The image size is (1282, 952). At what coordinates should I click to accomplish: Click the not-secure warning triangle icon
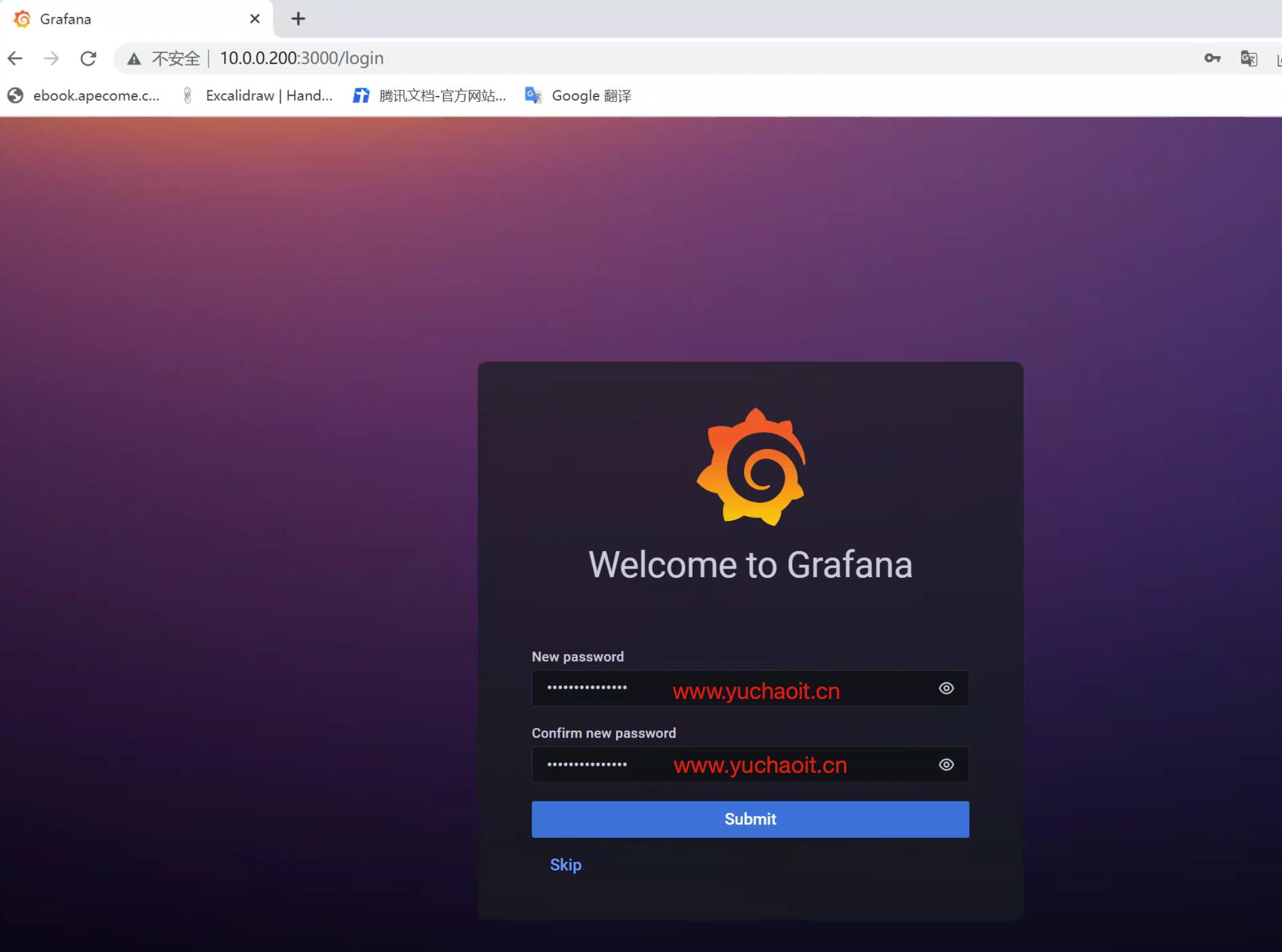(134, 59)
